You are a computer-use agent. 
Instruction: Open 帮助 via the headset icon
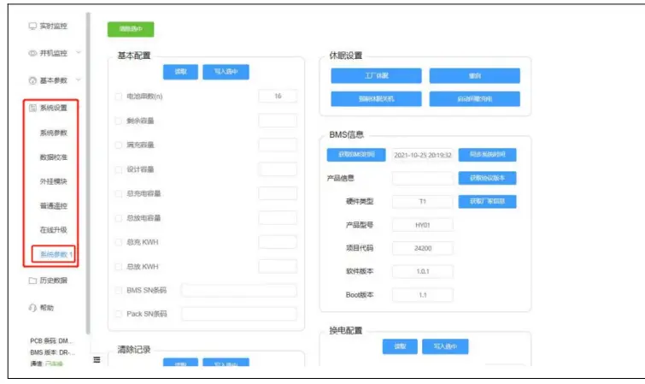tap(32, 308)
